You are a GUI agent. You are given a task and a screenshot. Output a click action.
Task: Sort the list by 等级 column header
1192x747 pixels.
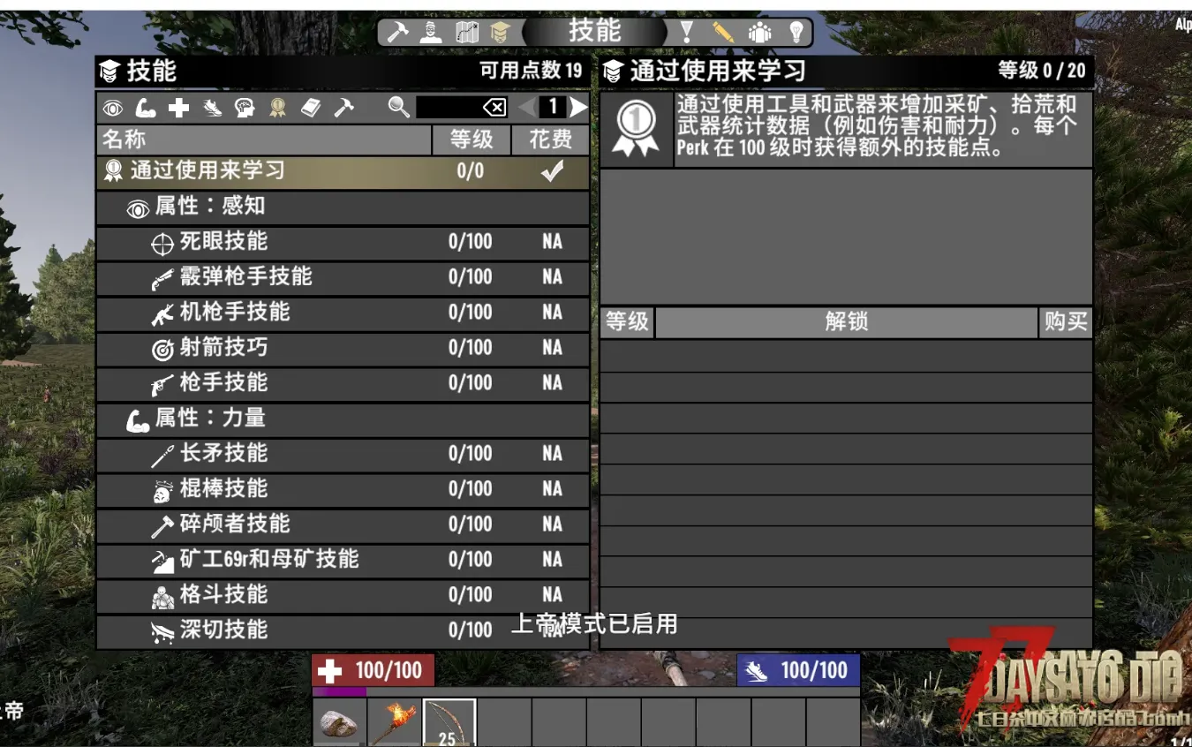point(471,140)
